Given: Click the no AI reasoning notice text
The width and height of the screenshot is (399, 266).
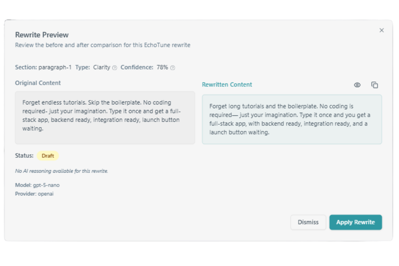Looking at the screenshot, I should point(62,171).
